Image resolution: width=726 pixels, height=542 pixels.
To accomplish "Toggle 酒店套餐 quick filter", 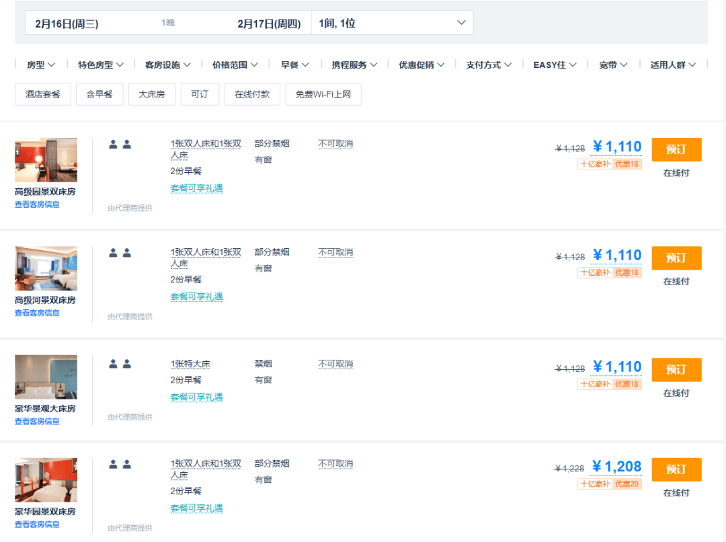I will tap(42, 95).
